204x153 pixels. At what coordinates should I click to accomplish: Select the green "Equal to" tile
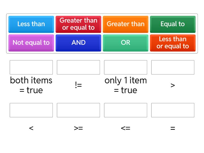[173, 24]
